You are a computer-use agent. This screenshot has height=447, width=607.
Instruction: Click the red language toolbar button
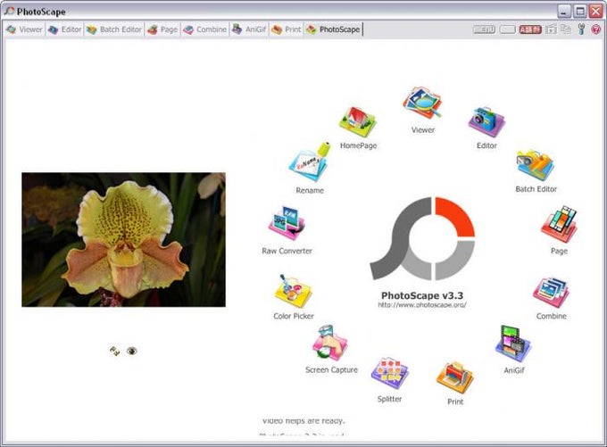pyautogui.click(x=530, y=29)
